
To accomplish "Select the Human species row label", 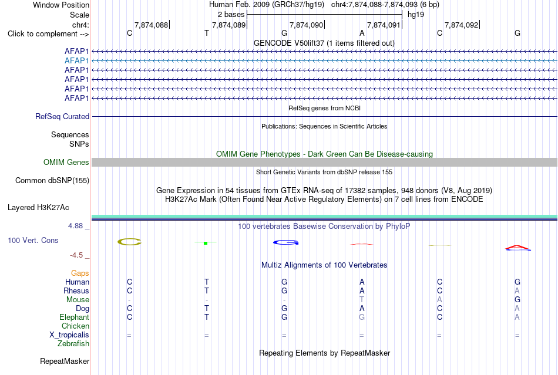I will [77, 282].
